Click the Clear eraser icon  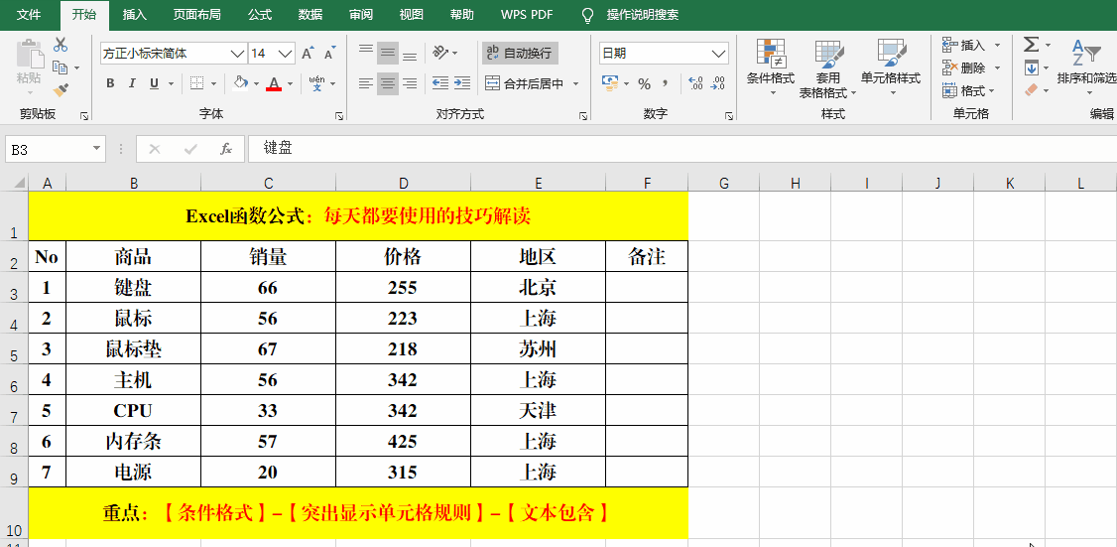(1031, 90)
